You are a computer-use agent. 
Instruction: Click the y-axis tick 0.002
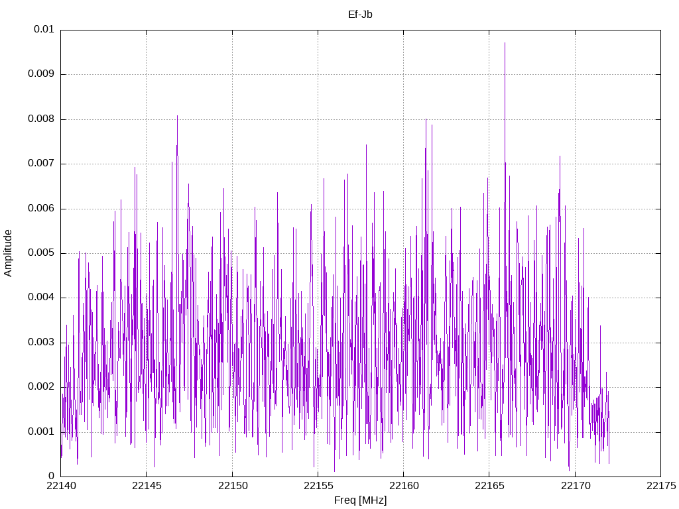coord(41,387)
